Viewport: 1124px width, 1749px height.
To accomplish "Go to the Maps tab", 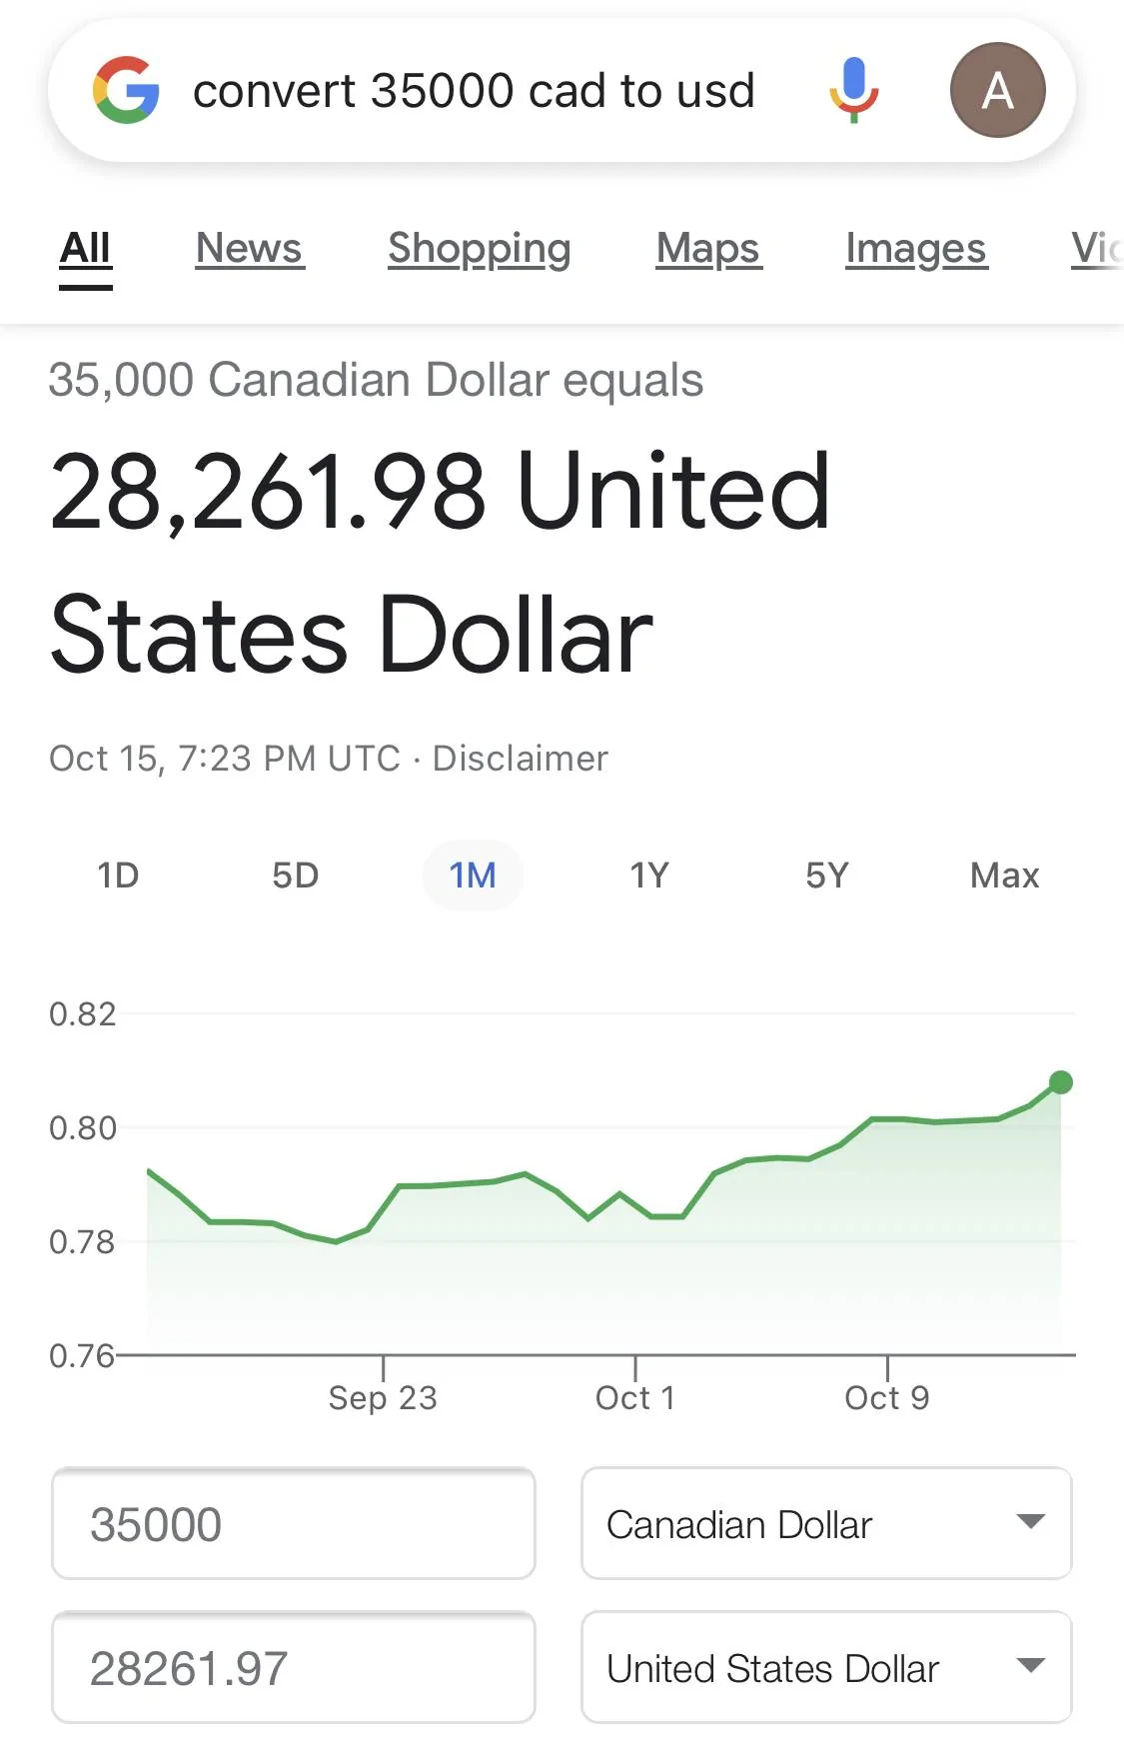I will tap(707, 248).
